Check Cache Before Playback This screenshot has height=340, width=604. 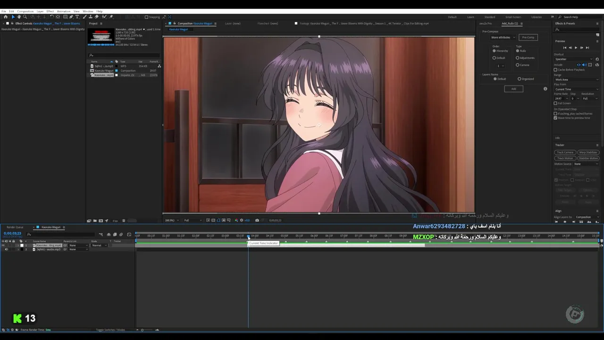pyautogui.click(x=555, y=69)
